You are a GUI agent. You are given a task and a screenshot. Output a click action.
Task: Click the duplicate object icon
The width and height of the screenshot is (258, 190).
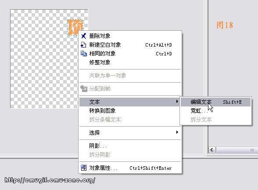(x=83, y=54)
